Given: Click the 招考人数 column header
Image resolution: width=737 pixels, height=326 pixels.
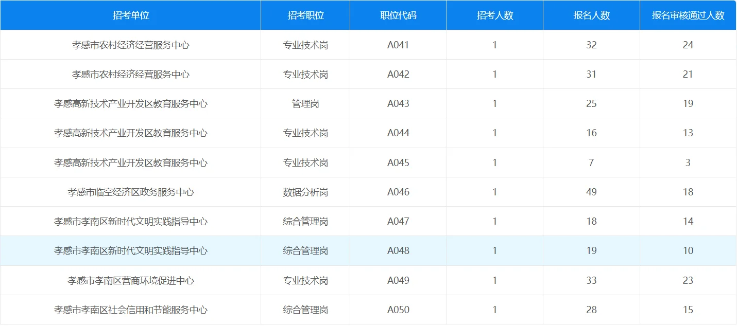Looking at the screenshot, I should 494,15.
